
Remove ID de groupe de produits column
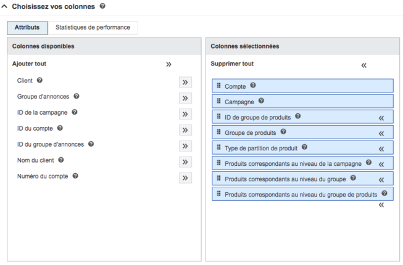(381, 117)
